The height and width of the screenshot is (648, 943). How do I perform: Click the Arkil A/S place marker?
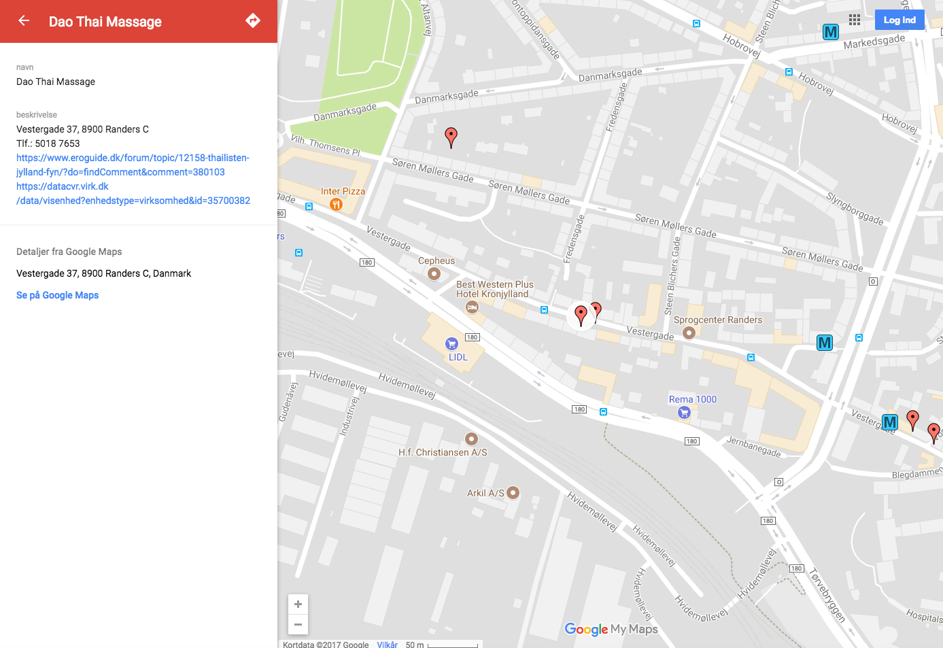click(513, 492)
